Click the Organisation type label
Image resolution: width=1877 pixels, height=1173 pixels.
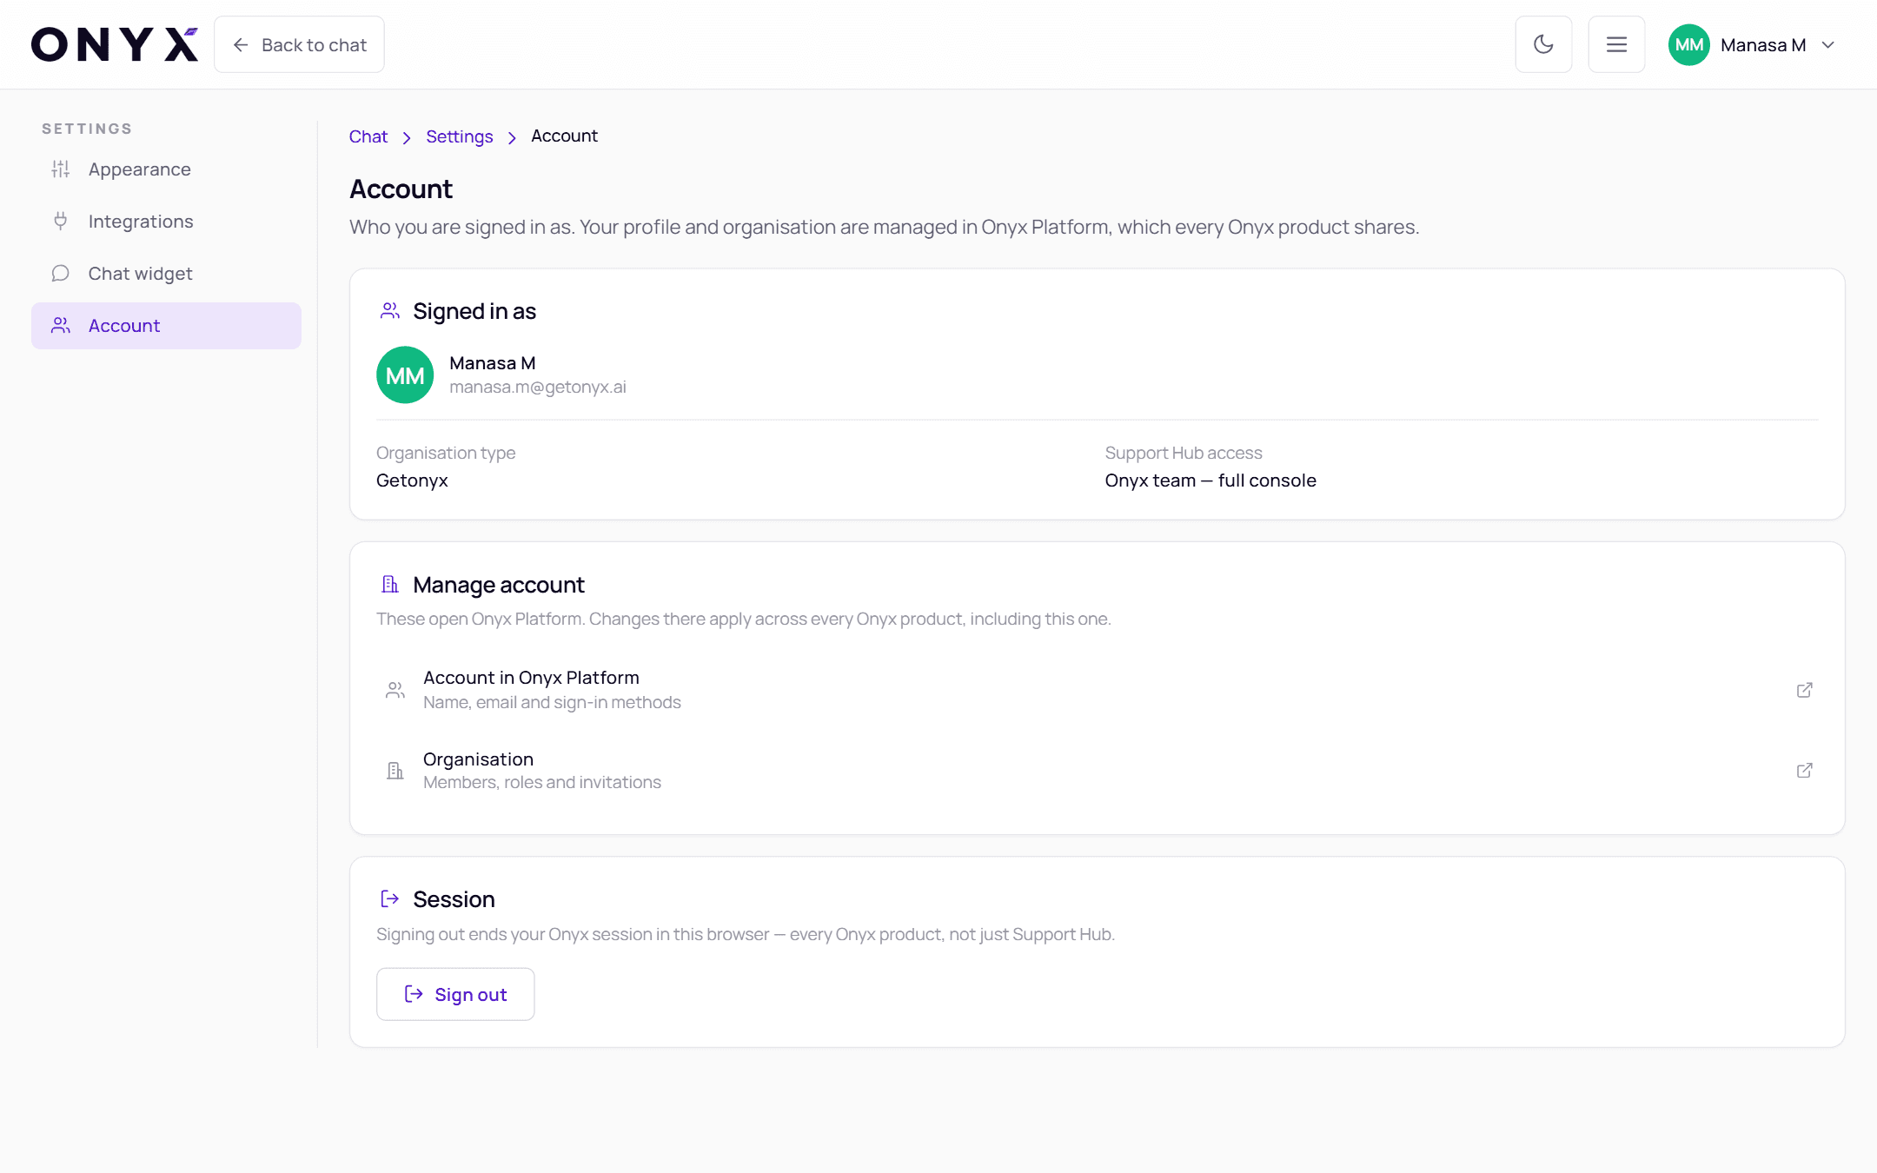446,453
